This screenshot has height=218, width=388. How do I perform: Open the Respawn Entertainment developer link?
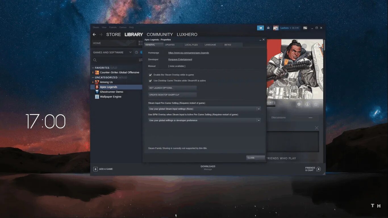[180, 60]
